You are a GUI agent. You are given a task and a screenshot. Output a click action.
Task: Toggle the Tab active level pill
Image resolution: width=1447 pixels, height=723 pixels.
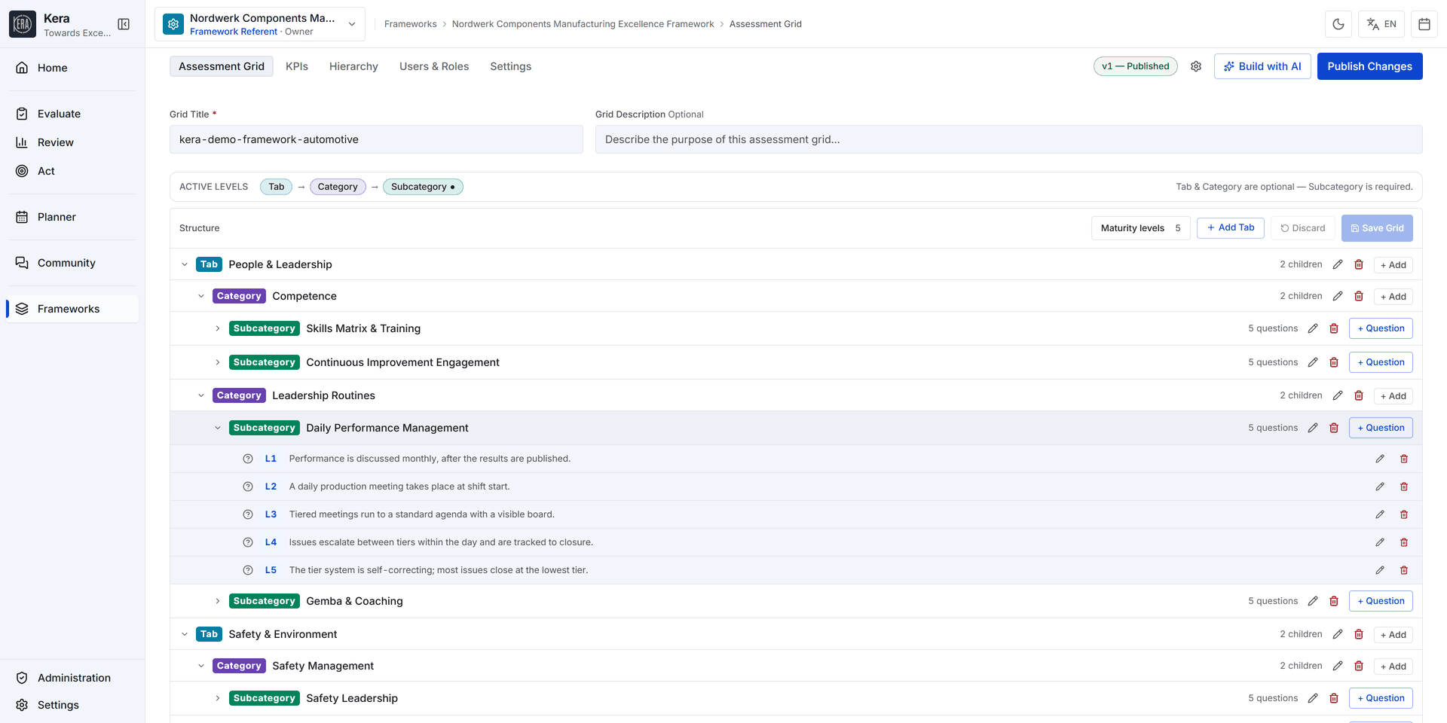click(x=276, y=187)
